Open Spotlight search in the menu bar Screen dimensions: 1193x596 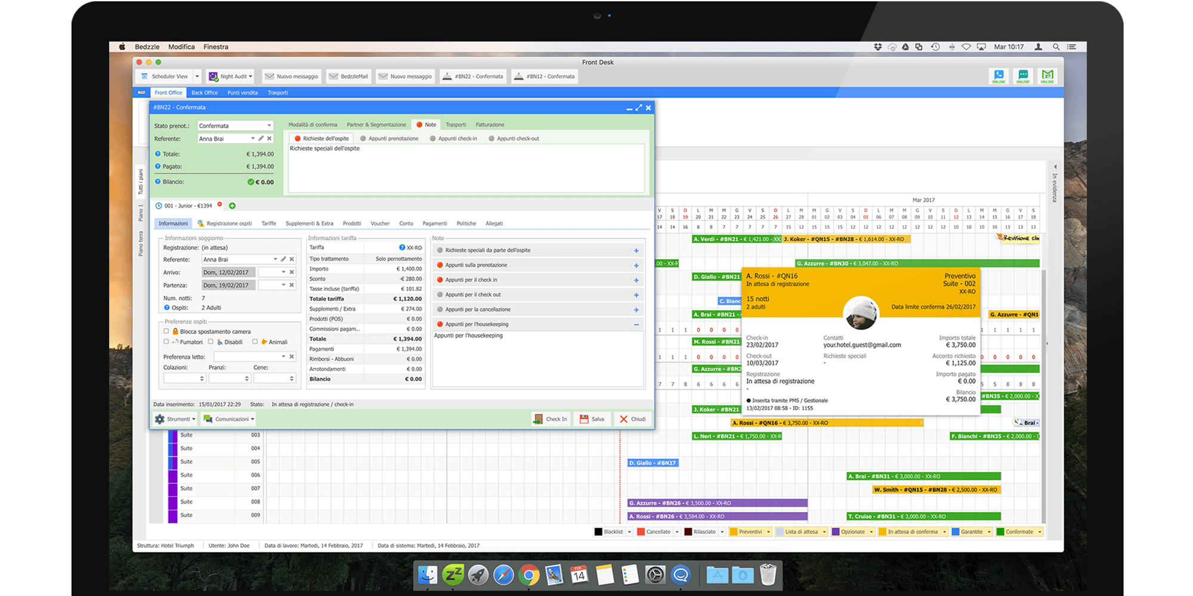tap(1056, 46)
